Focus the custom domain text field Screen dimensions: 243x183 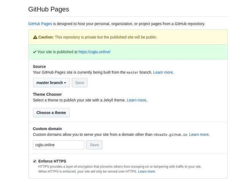[58, 145]
